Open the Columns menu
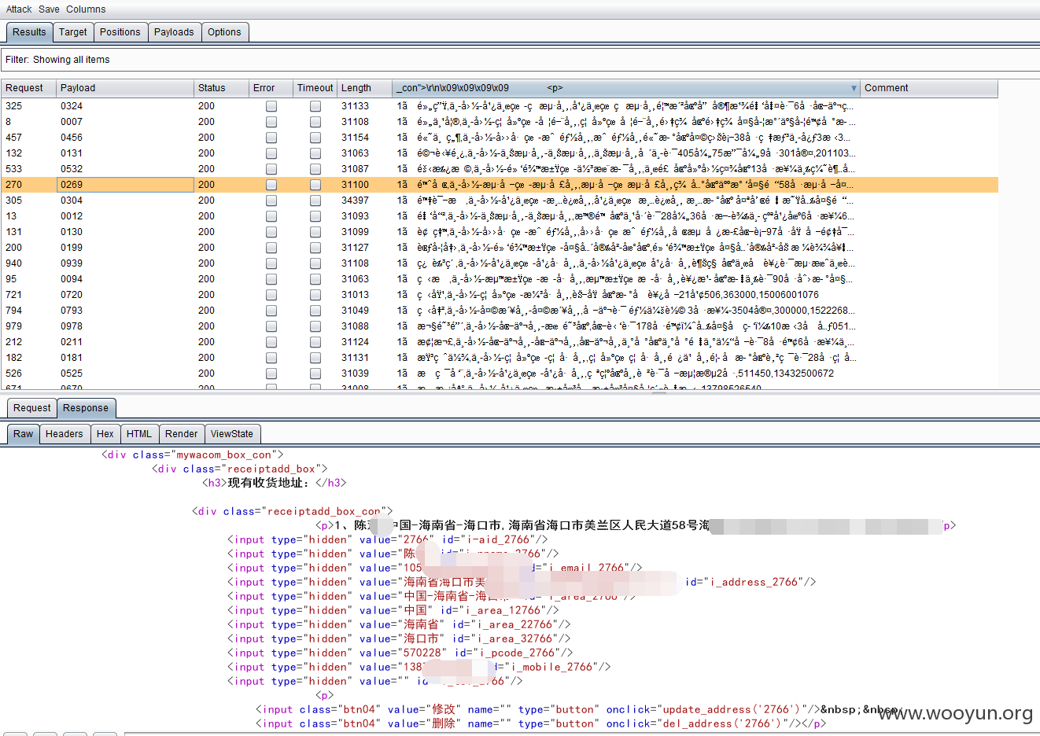Viewport: 1040px width, 736px height. [86, 9]
